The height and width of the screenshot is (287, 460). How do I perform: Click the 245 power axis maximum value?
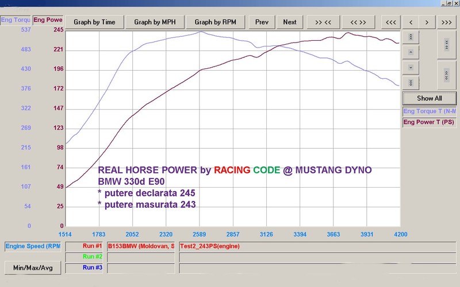coord(59,30)
